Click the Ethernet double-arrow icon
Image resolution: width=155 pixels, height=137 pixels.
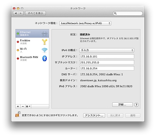coord(44,34)
